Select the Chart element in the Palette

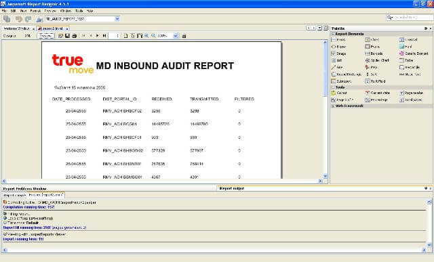pyautogui.click(x=372, y=40)
